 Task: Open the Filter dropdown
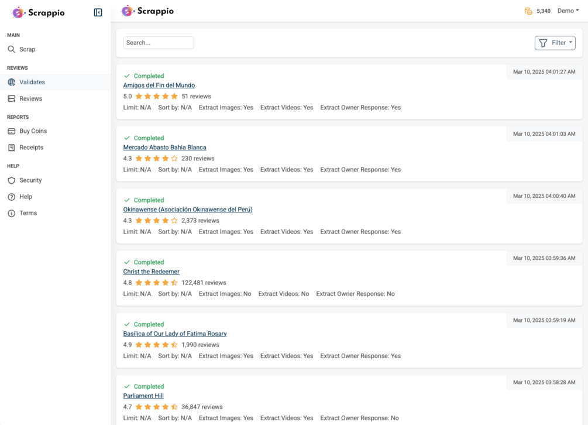coord(555,43)
